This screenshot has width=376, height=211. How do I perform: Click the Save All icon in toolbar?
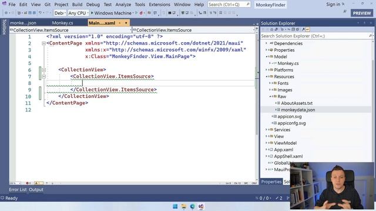click(x=34, y=13)
